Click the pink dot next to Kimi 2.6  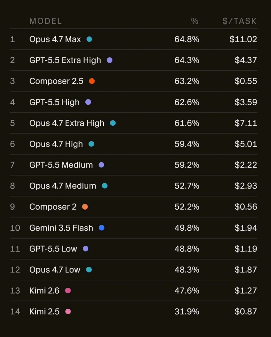click(68, 291)
